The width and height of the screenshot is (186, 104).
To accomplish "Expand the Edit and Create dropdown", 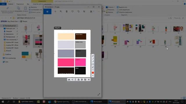I will pyautogui.click(x=92, y=12).
